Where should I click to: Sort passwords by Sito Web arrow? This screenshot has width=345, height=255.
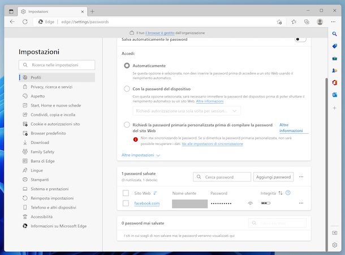tap(155, 193)
